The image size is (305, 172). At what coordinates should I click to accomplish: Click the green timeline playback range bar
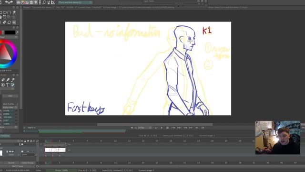pos(82,131)
